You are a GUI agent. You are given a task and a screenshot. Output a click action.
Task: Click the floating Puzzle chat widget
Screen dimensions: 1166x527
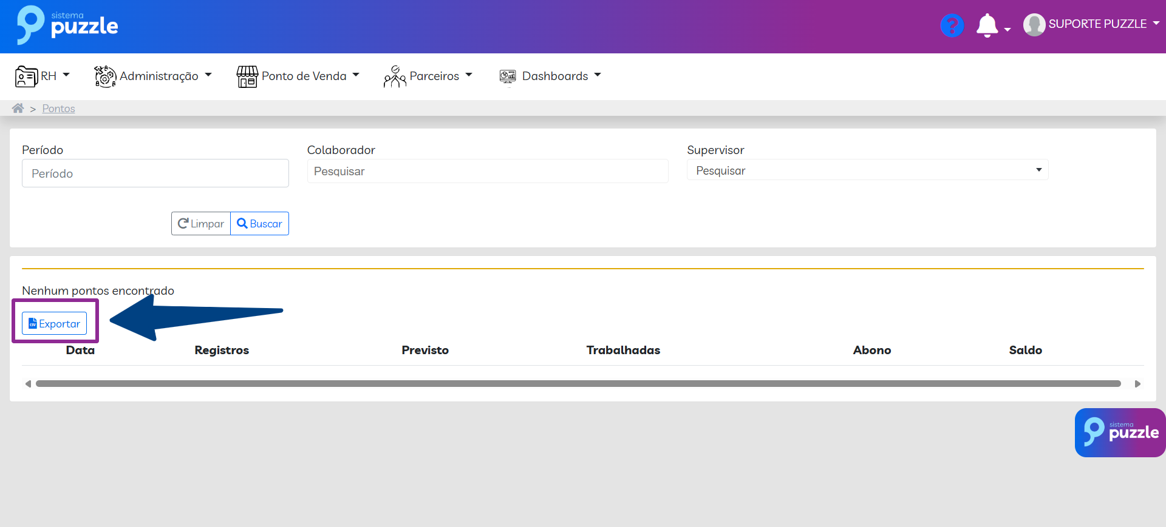tap(1120, 432)
